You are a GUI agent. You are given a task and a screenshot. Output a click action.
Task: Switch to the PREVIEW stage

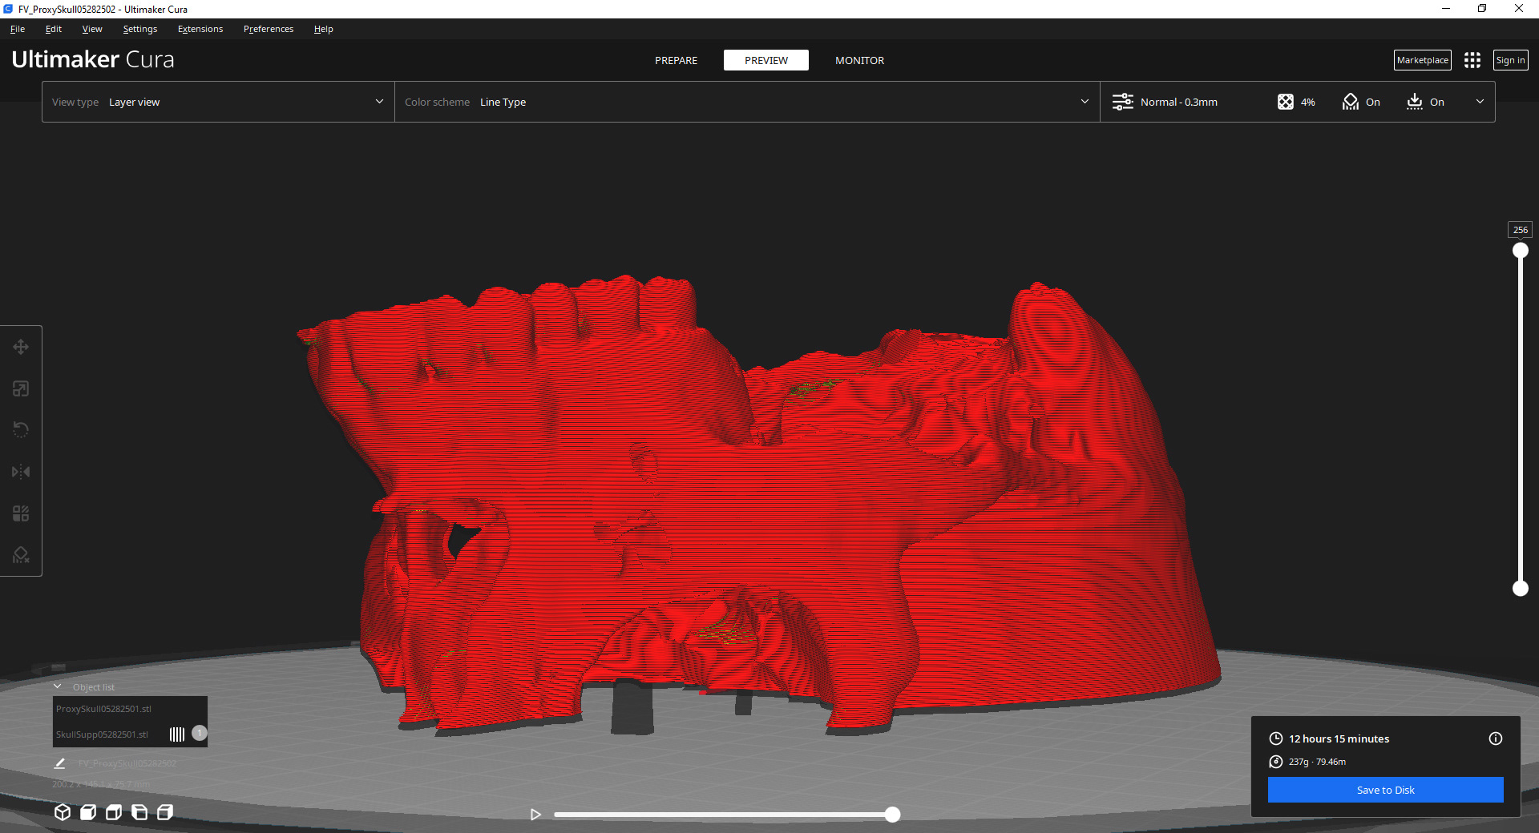point(766,60)
